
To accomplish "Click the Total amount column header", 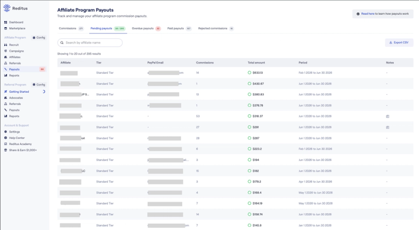I will (x=256, y=62).
